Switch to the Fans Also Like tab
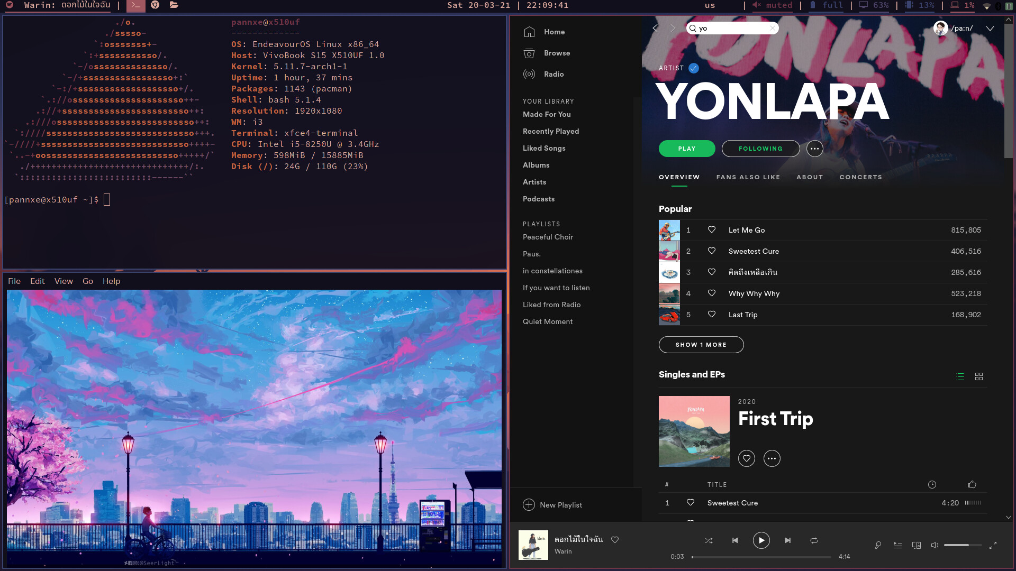 [x=748, y=177]
